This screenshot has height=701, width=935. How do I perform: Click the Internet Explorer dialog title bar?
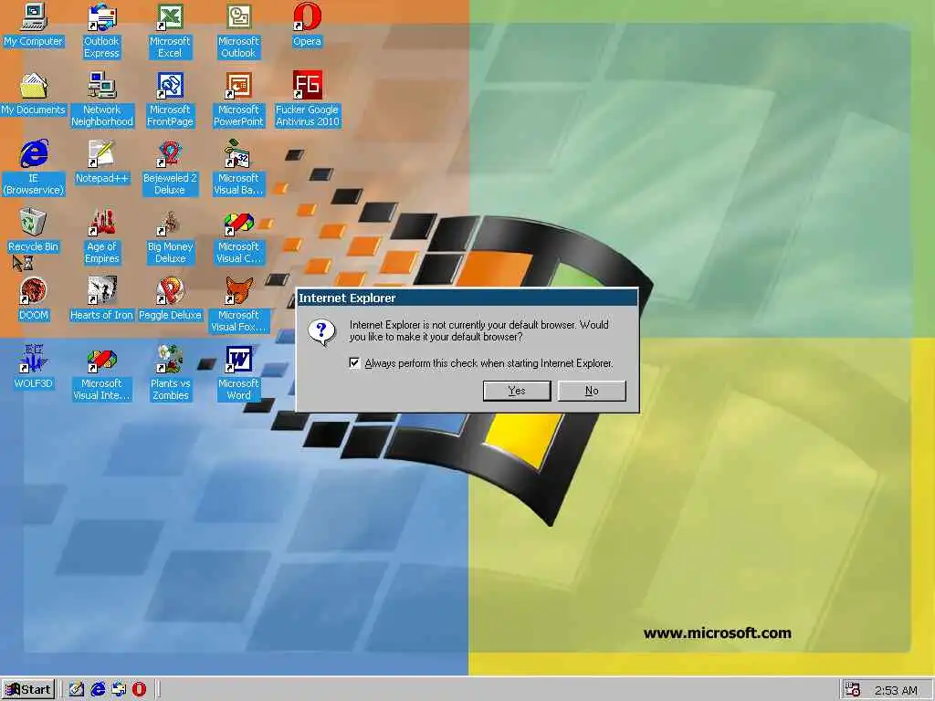tap(467, 298)
